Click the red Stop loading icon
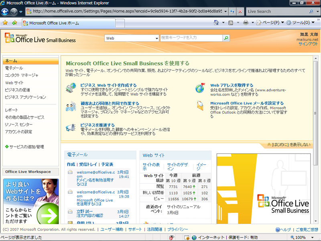 240,12
